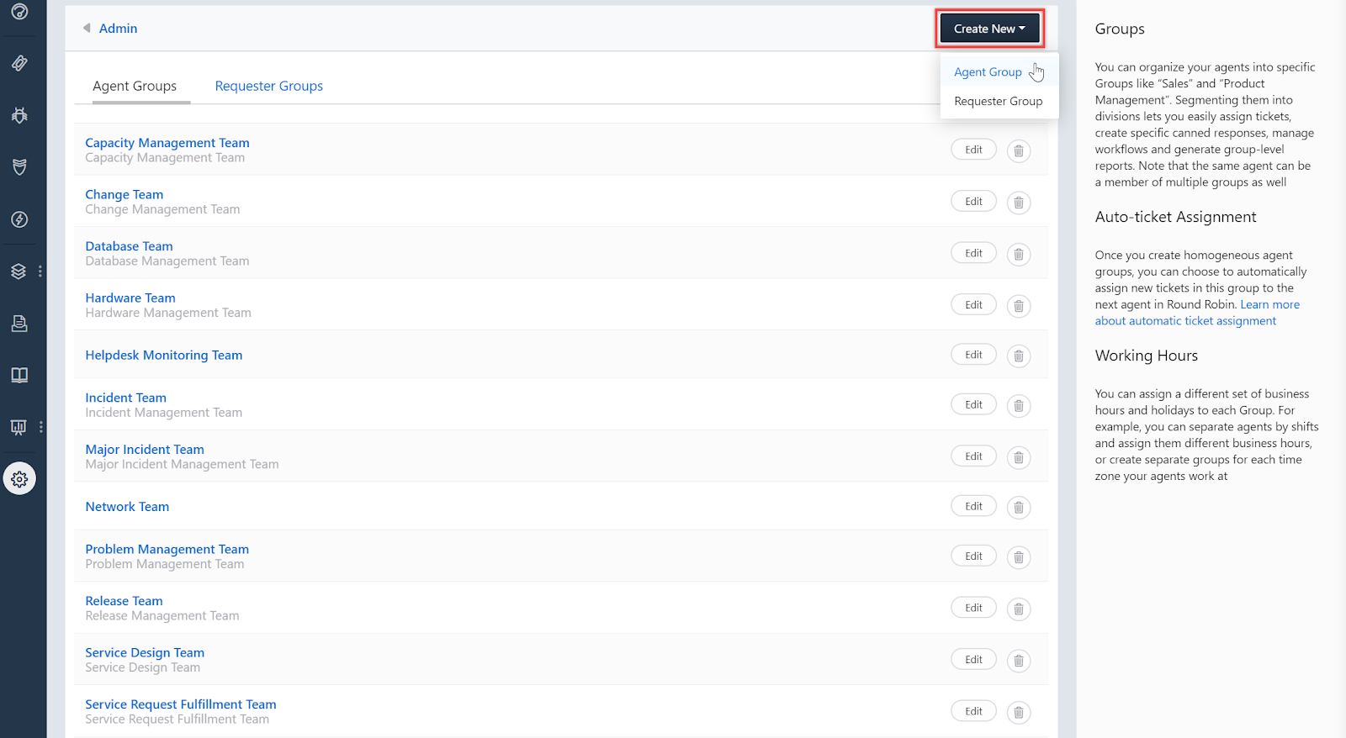
Task: Delete the Problem Management Team group
Action: click(x=1019, y=557)
